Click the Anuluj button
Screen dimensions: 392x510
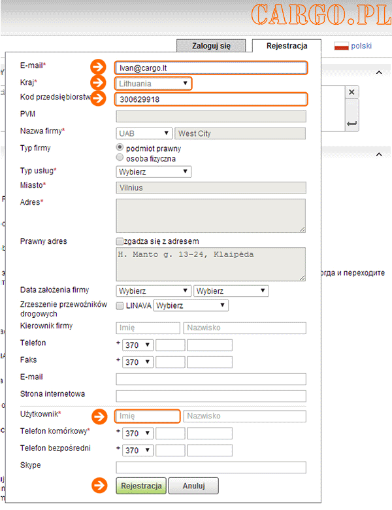194,486
